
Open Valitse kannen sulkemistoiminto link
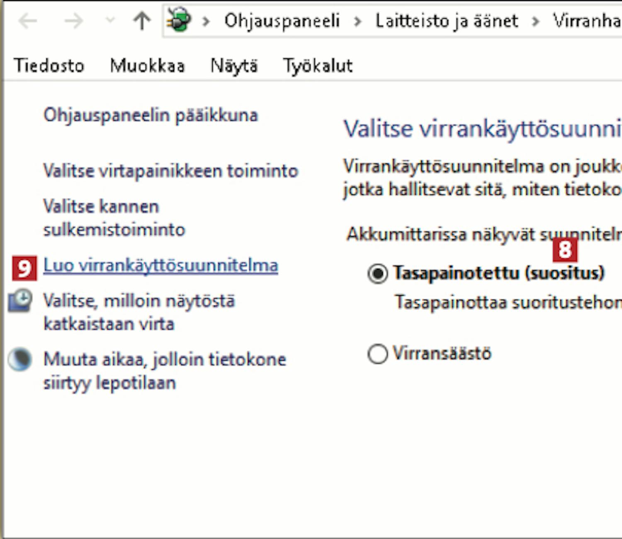[114, 218]
